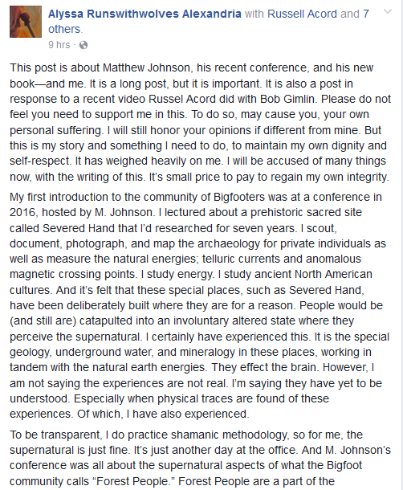Screen dimensions: 403x490
Task: Open the post permalink via "9 hrs"
Action: [59, 45]
